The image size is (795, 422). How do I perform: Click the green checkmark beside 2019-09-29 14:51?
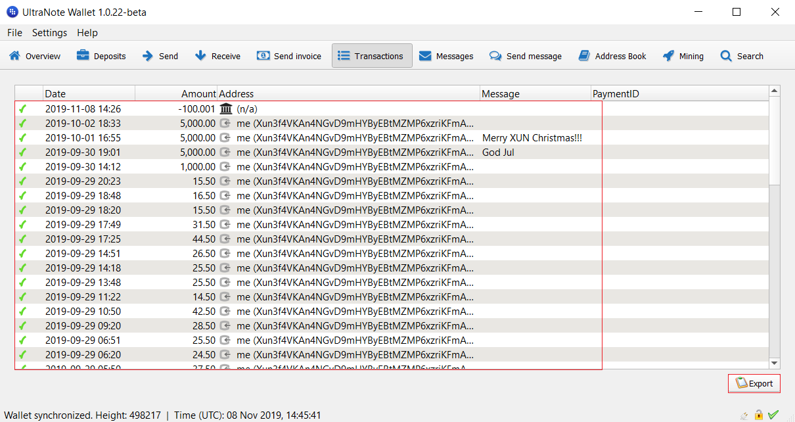pos(22,253)
